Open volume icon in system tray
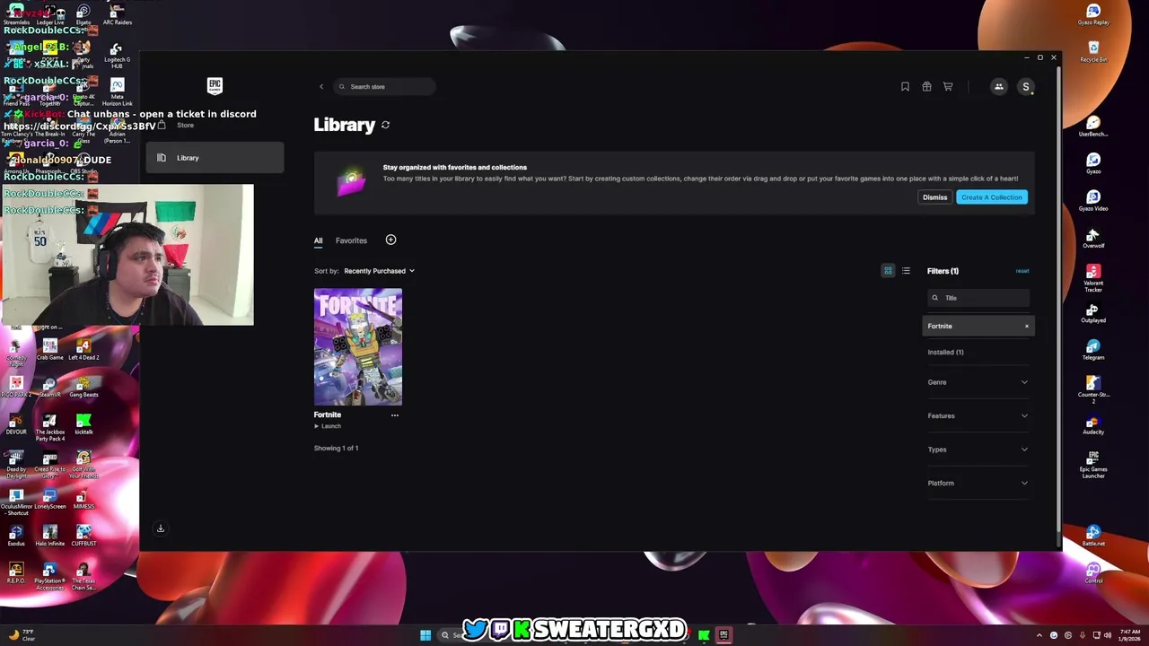The image size is (1149, 646). click(x=1108, y=635)
